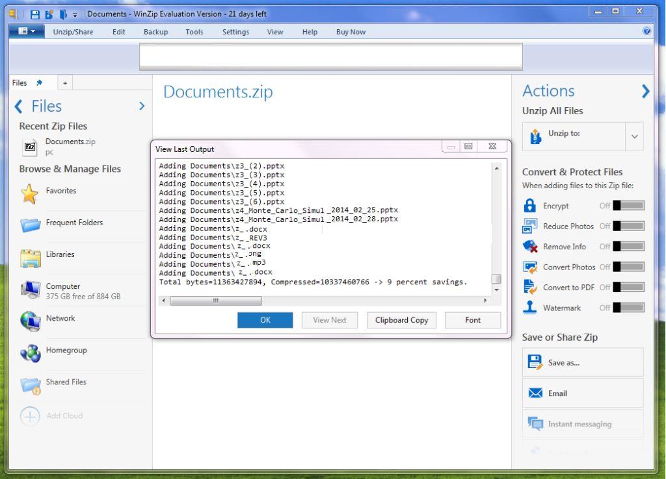The image size is (666, 479).
Task: Click the horizontal scrollbar right arrow
Action: click(x=485, y=301)
